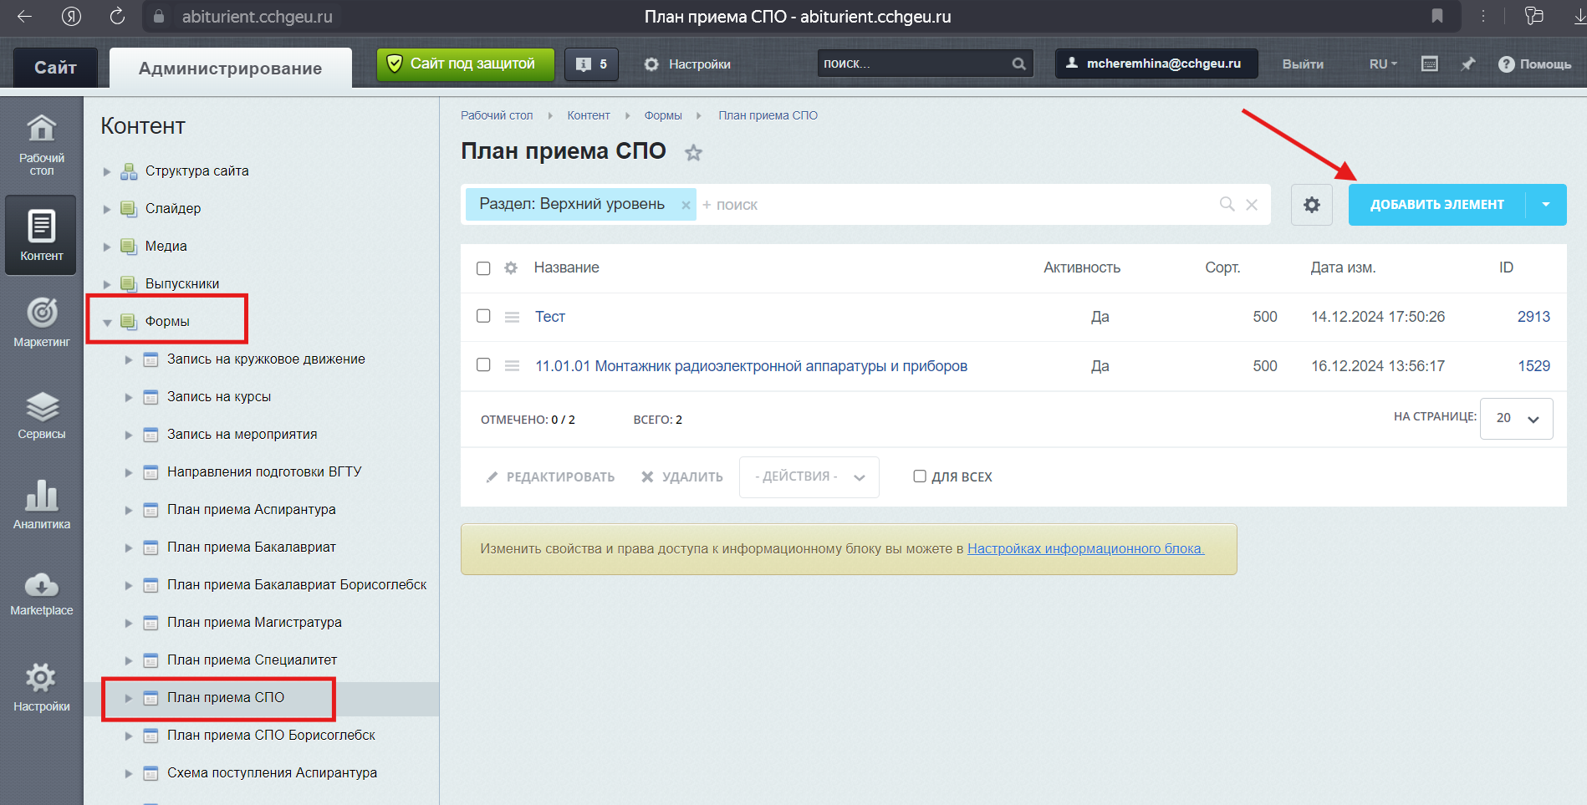Open notifications counter icon showing 5
The width and height of the screenshot is (1587, 805).
click(591, 64)
